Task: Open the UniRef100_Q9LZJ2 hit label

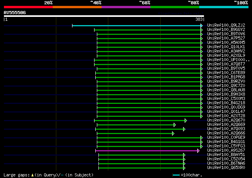Action: pos(226,25)
